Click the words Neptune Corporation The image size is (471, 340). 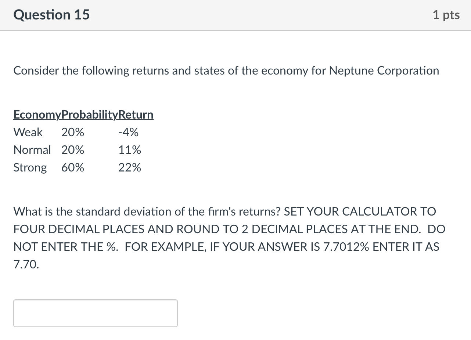click(x=384, y=70)
